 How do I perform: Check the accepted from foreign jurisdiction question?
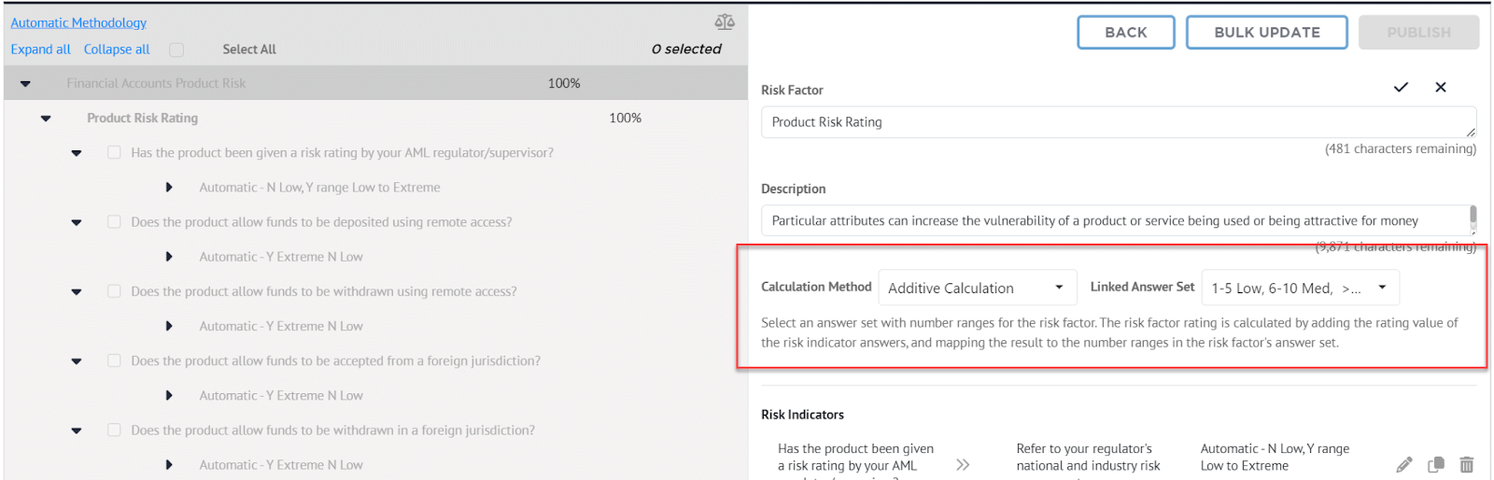point(114,360)
